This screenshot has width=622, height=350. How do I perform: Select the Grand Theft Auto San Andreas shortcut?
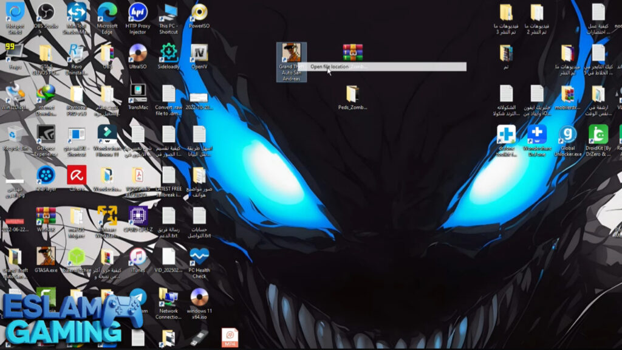[x=292, y=55]
